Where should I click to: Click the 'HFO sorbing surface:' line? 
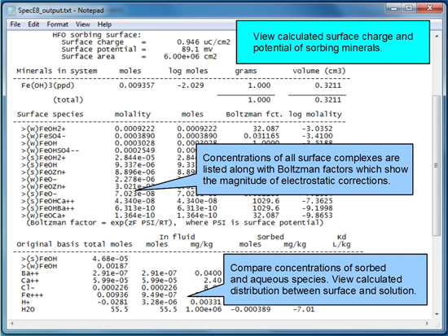pos(97,35)
